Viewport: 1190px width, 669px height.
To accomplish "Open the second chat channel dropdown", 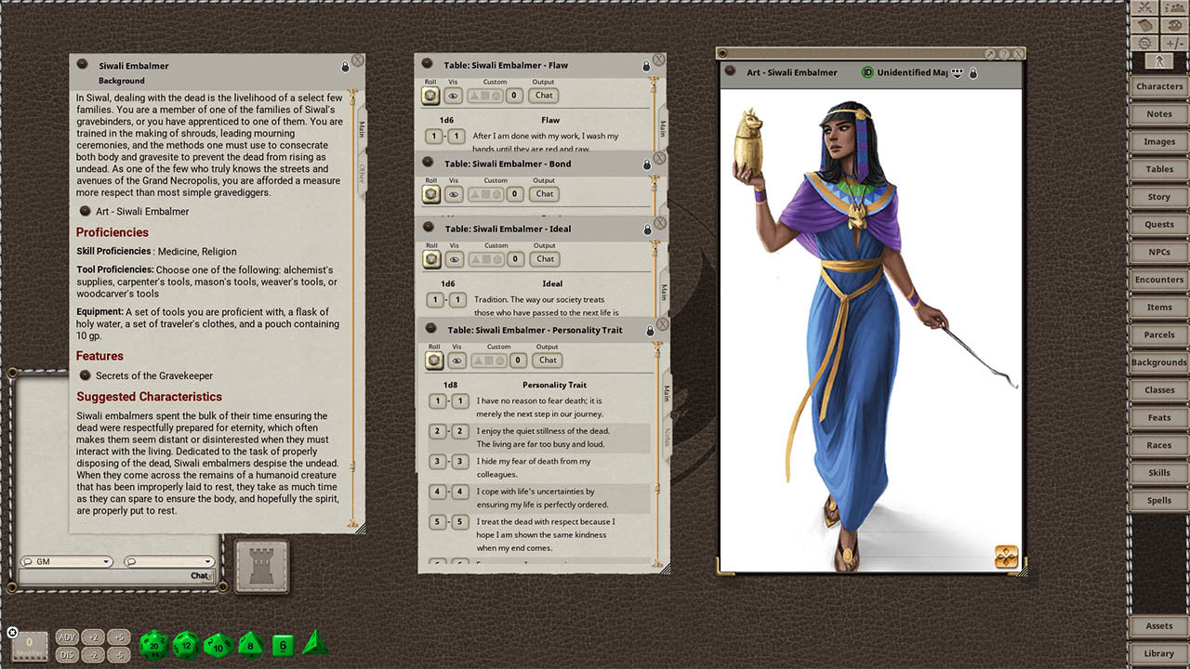I will pyautogui.click(x=167, y=561).
